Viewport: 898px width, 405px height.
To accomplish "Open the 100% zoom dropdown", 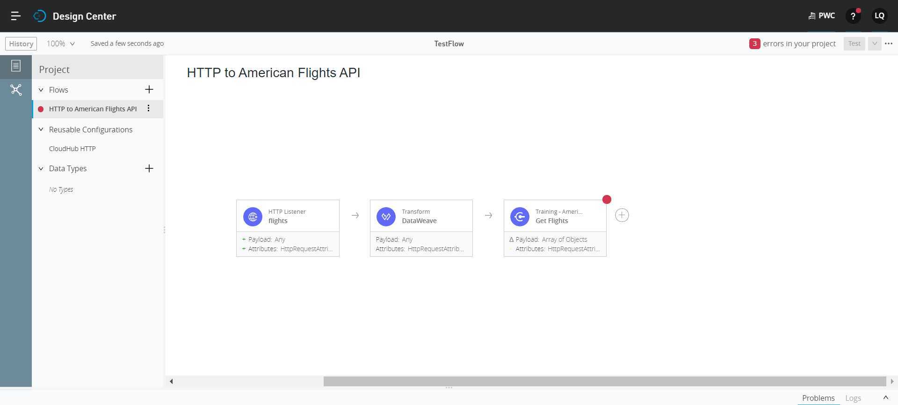I will pos(61,43).
